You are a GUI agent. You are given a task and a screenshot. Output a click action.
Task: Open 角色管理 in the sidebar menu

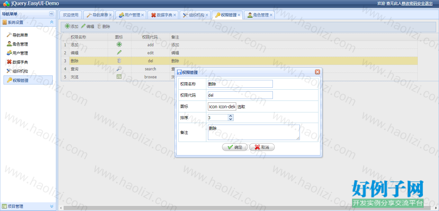20,44
